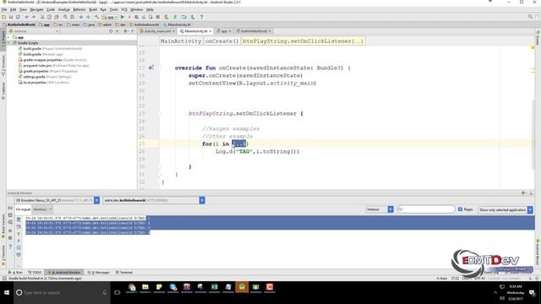Click the Clear logcat trash icon

coord(19,220)
